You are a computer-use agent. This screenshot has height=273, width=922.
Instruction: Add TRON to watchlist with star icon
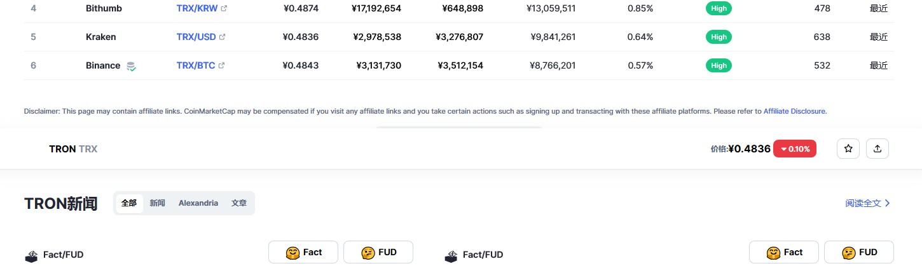pyautogui.click(x=848, y=149)
